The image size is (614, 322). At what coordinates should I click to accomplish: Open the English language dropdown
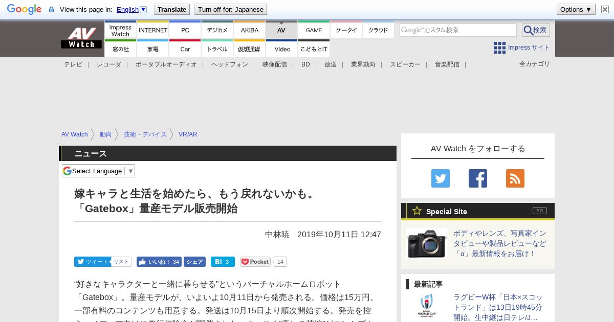click(x=131, y=9)
